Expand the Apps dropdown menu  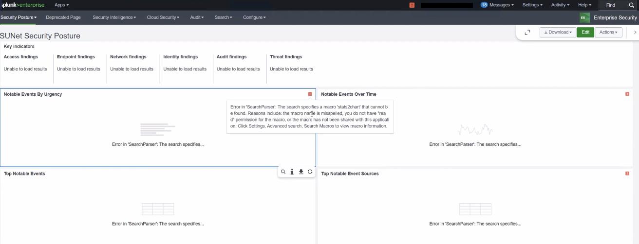pyautogui.click(x=61, y=5)
